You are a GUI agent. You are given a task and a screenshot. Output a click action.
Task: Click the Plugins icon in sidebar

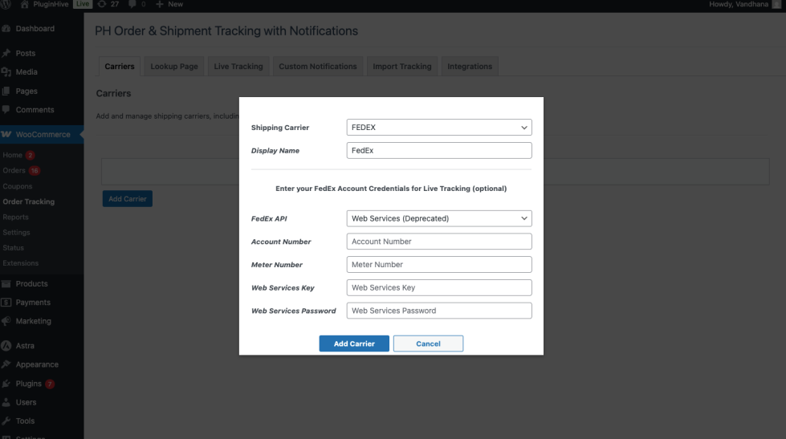6,384
